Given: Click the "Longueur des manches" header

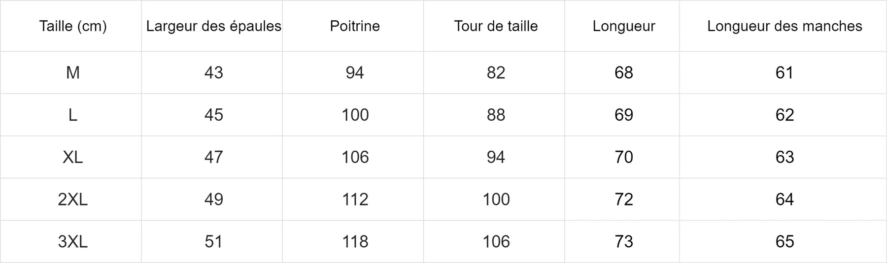Looking at the screenshot, I should (785, 26).
